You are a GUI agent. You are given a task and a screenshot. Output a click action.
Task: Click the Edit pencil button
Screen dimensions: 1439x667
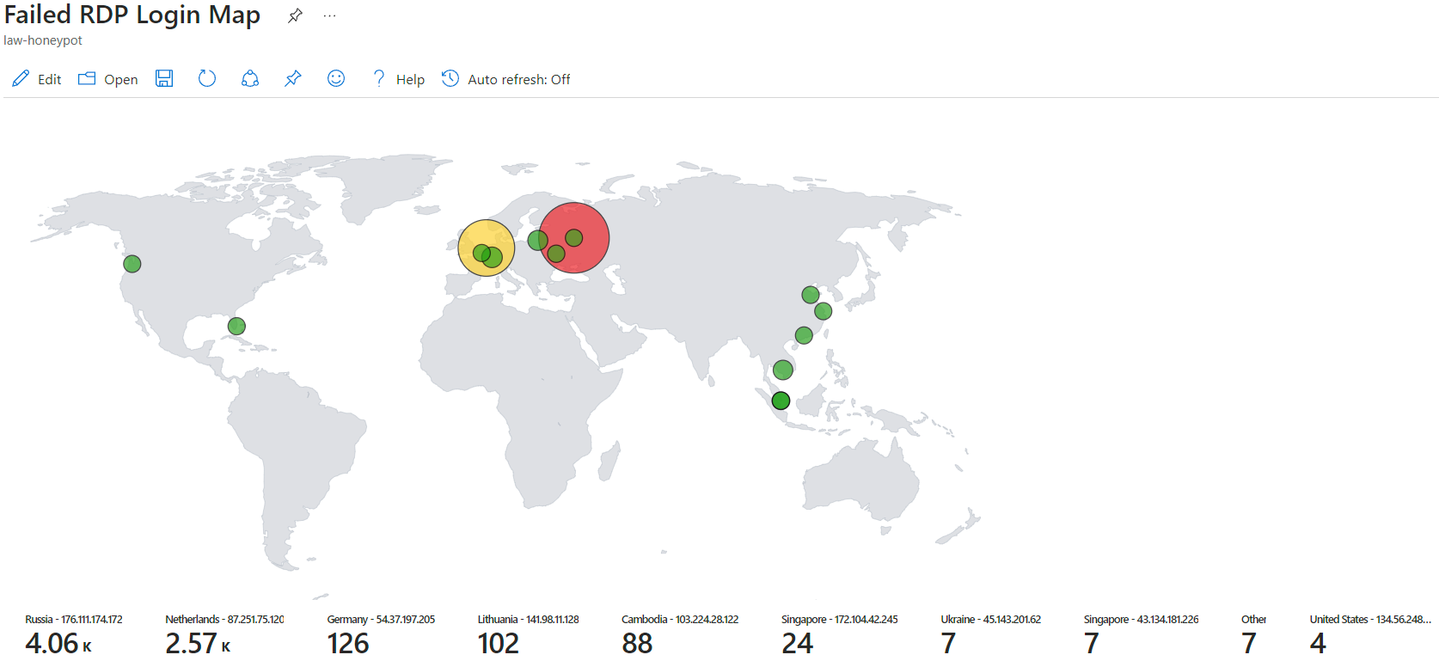point(37,79)
